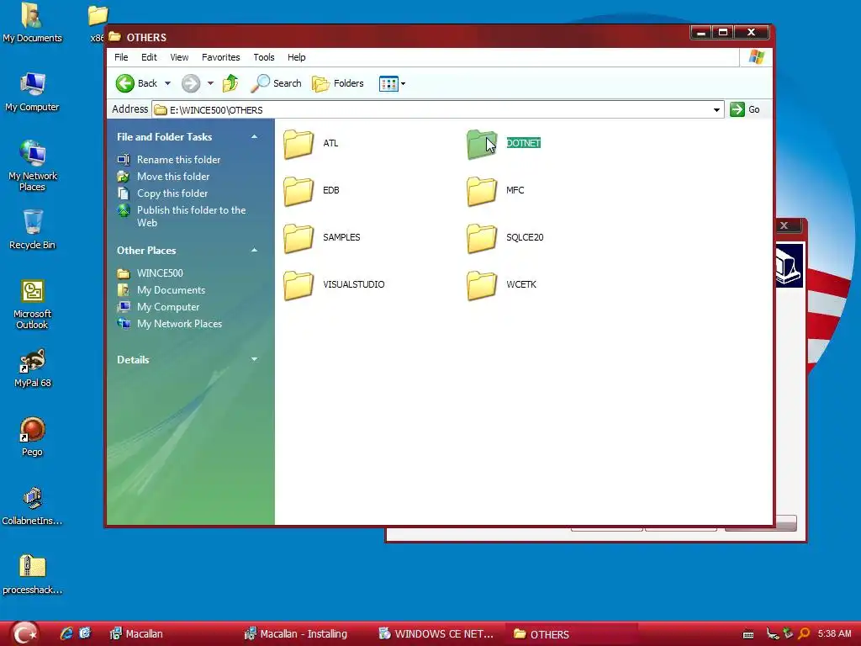Image resolution: width=861 pixels, height=646 pixels.
Task: Click the OTHERS taskbar button
Action: [x=571, y=634]
